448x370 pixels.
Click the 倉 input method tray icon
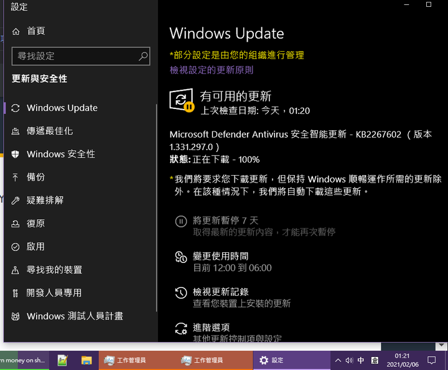point(375,360)
